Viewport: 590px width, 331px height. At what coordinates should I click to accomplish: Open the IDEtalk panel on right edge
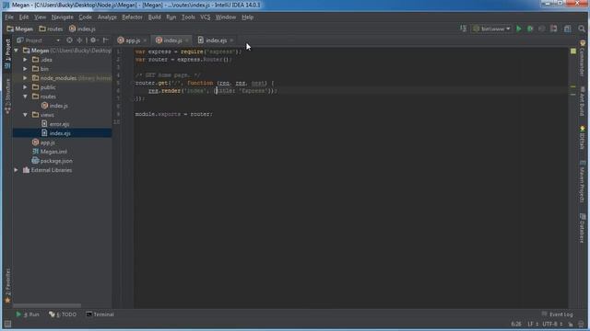(582, 138)
